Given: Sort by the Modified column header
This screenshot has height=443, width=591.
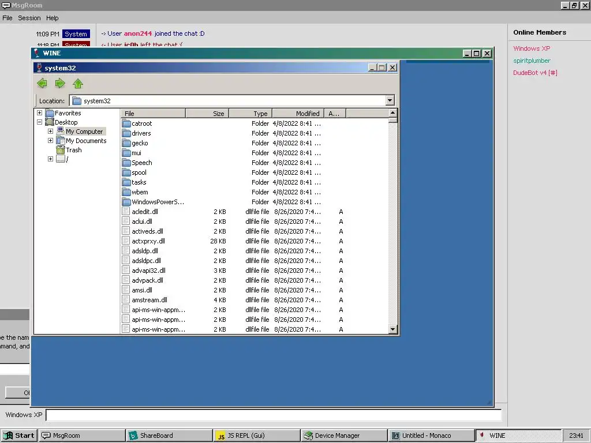Looking at the screenshot, I should [298, 114].
